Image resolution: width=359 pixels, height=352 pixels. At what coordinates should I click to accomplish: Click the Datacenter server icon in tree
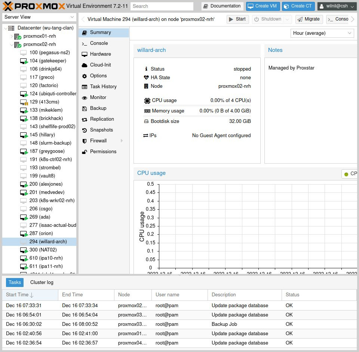(x=11, y=28)
